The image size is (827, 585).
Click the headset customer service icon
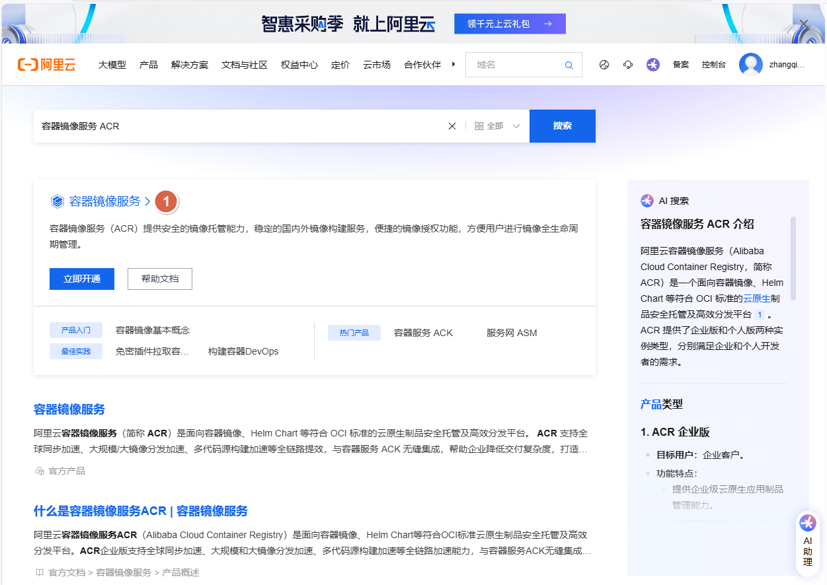coord(628,65)
